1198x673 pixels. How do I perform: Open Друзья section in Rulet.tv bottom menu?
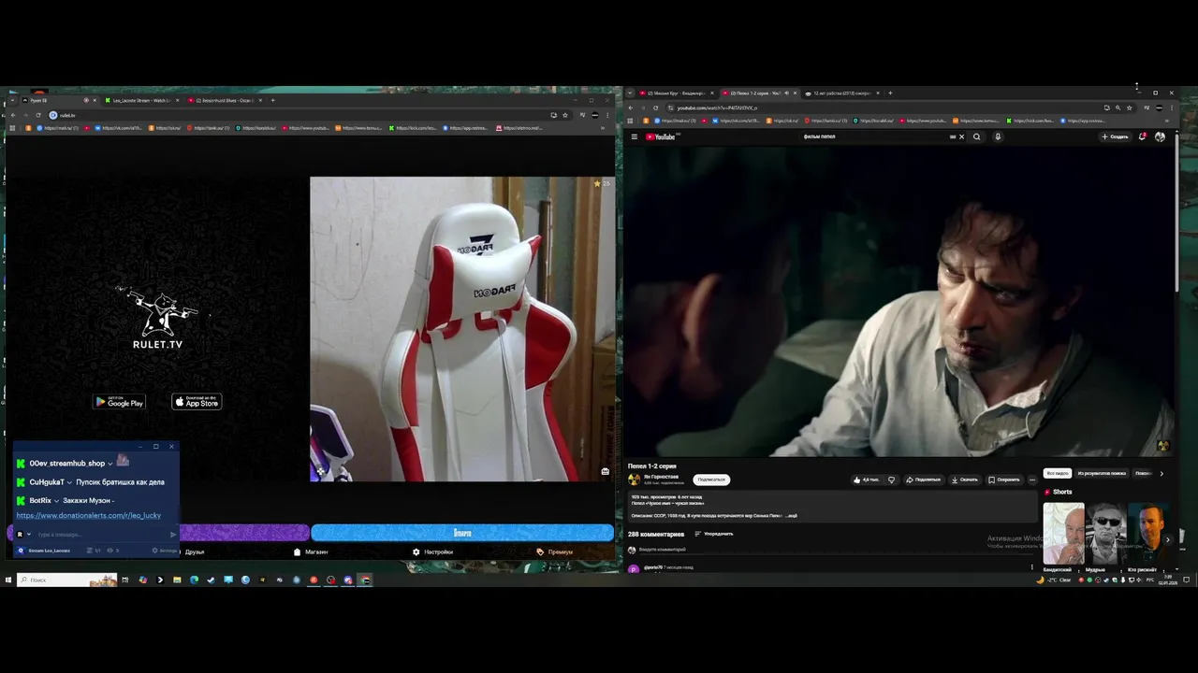(x=194, y=551)
